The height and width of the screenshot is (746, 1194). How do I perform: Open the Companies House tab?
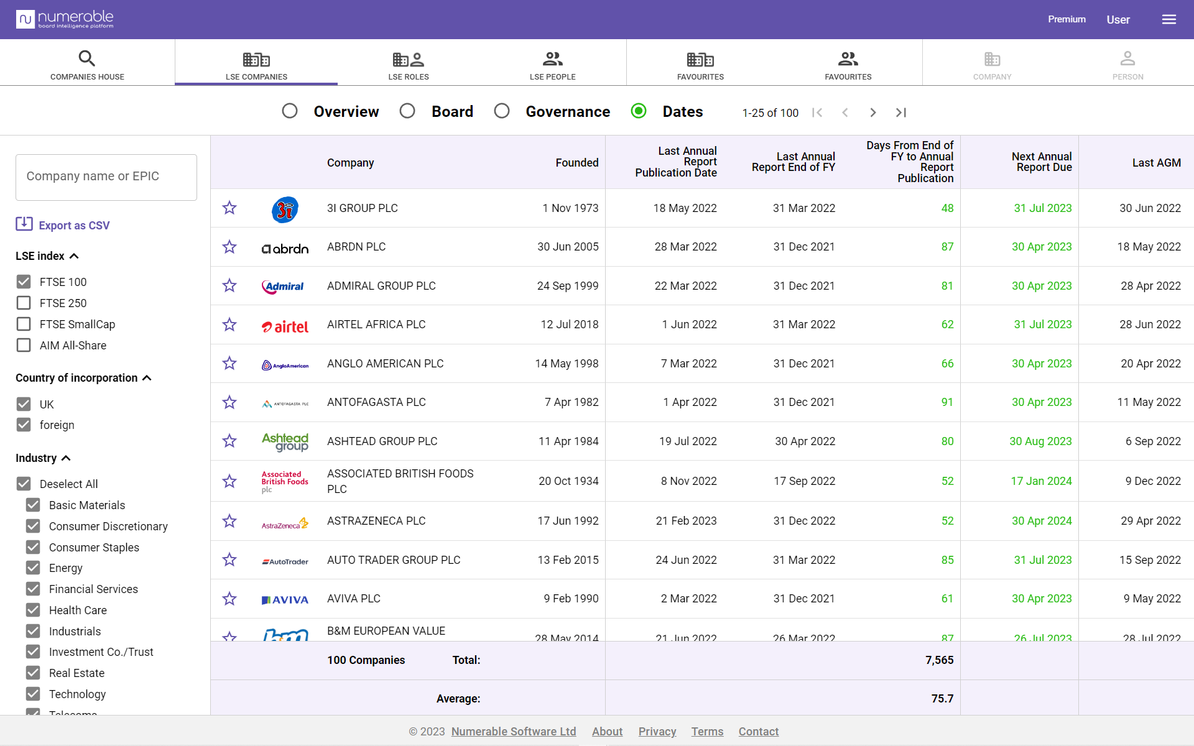(87, 64)
